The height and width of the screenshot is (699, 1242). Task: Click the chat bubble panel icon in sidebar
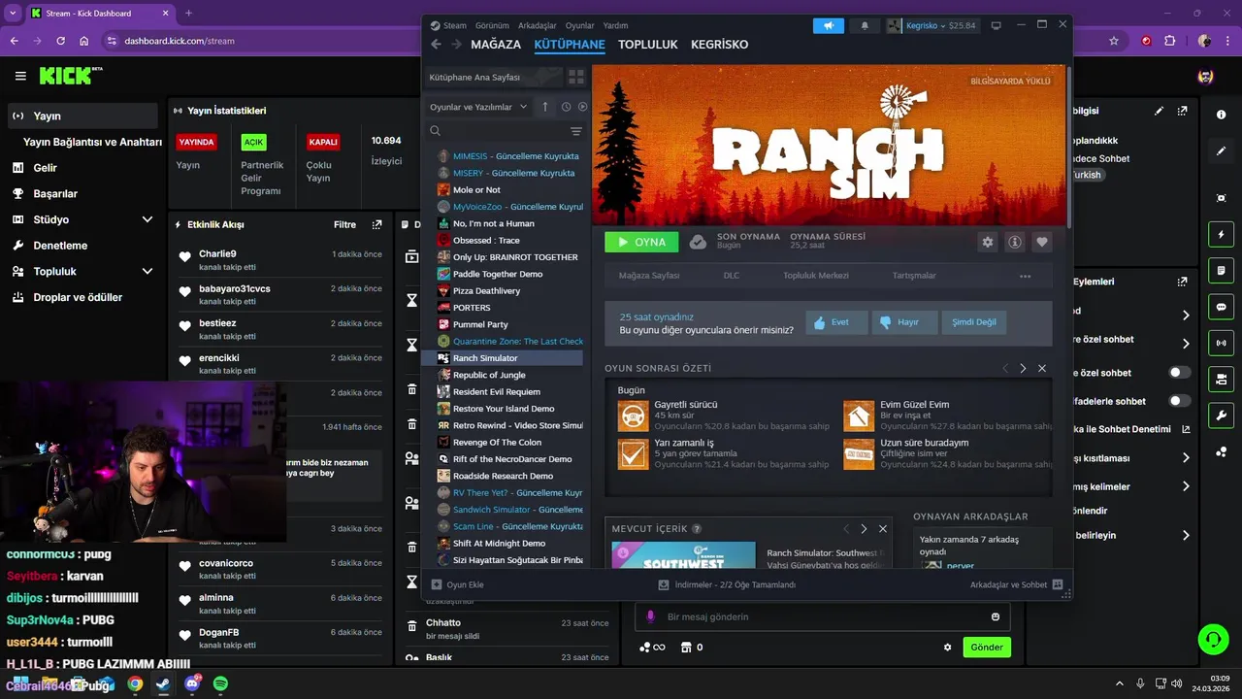click(1221, 307)
